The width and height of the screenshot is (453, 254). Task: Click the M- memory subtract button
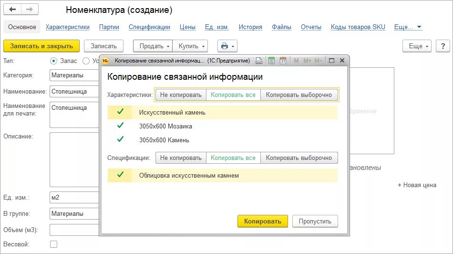[318, 61]
